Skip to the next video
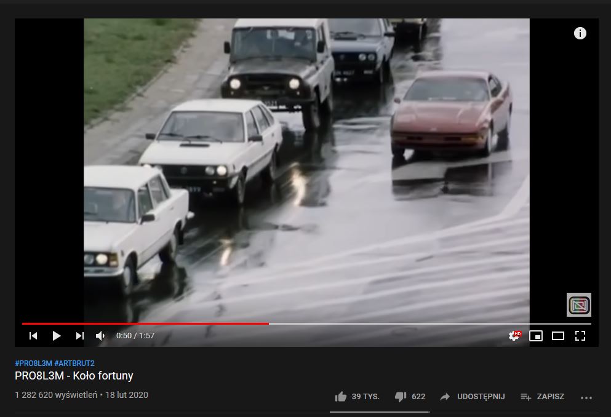 (79, 336)
